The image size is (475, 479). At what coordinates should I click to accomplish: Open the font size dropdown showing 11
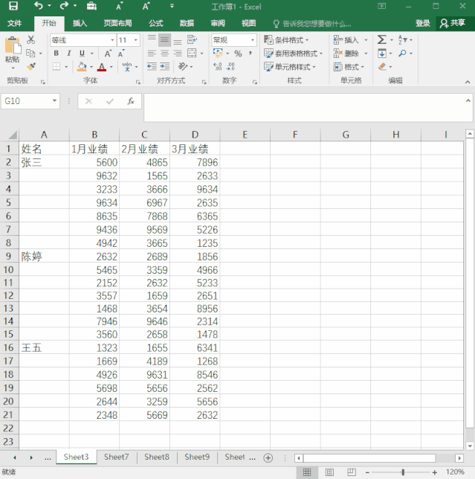click(135, 40)
